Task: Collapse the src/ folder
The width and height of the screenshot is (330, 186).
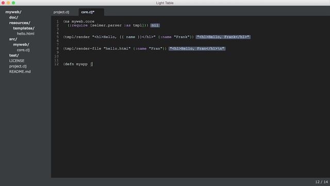Action: 13,39
